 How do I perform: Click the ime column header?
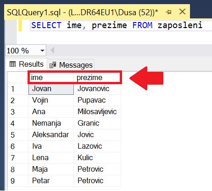coord(51,77)
